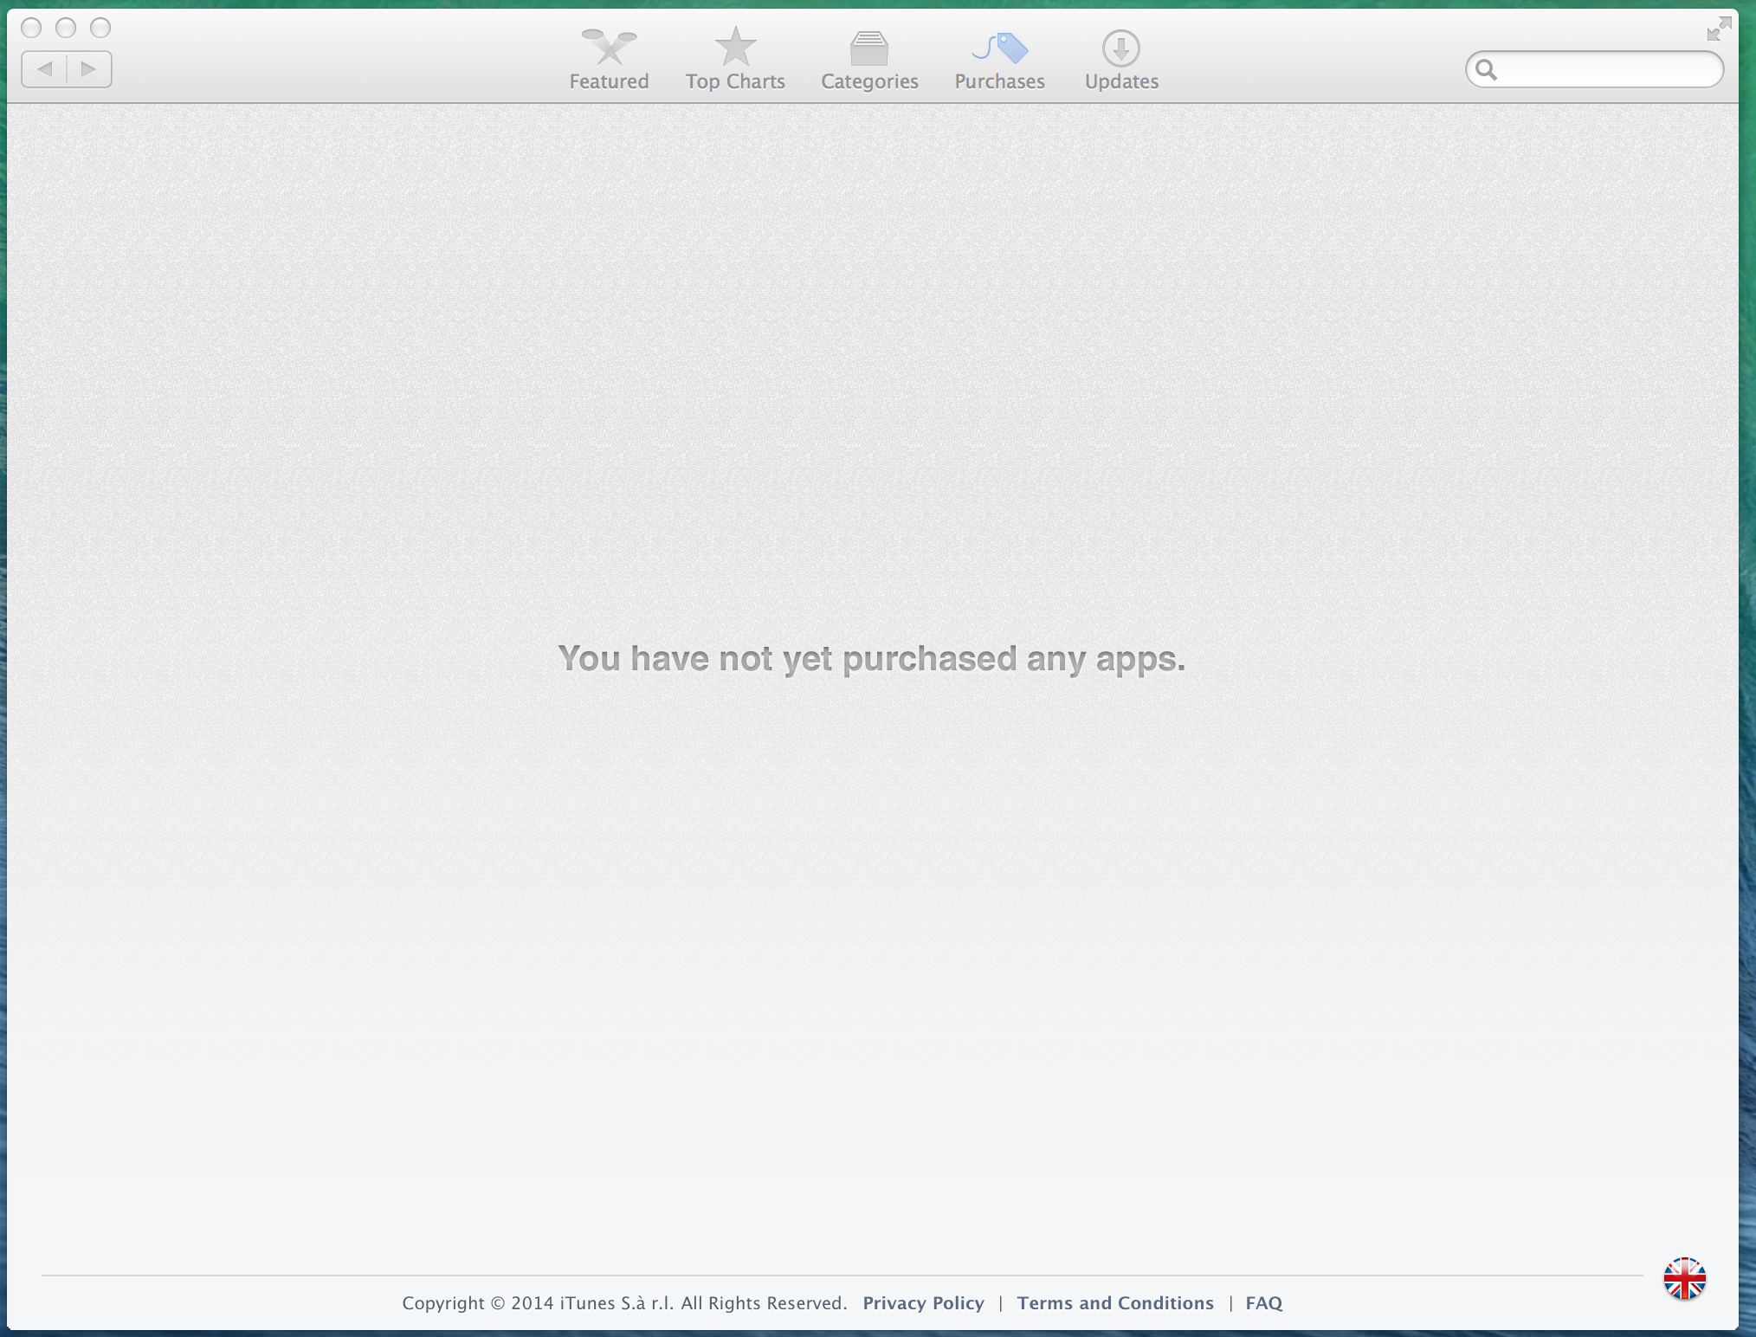The image size is (1756, 1337).
Task: Switch to the Featured tab label
Action: click(609, 81)
